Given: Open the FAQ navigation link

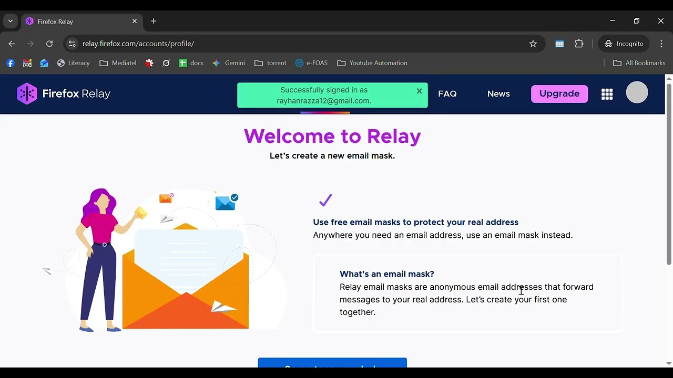Looking at the screenshot, I should pos(447,93).
